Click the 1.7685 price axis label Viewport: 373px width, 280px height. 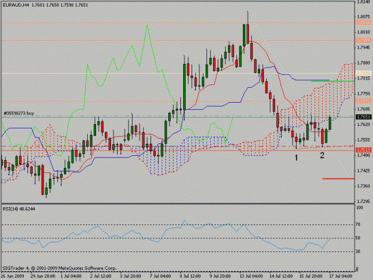coord(363,109)
